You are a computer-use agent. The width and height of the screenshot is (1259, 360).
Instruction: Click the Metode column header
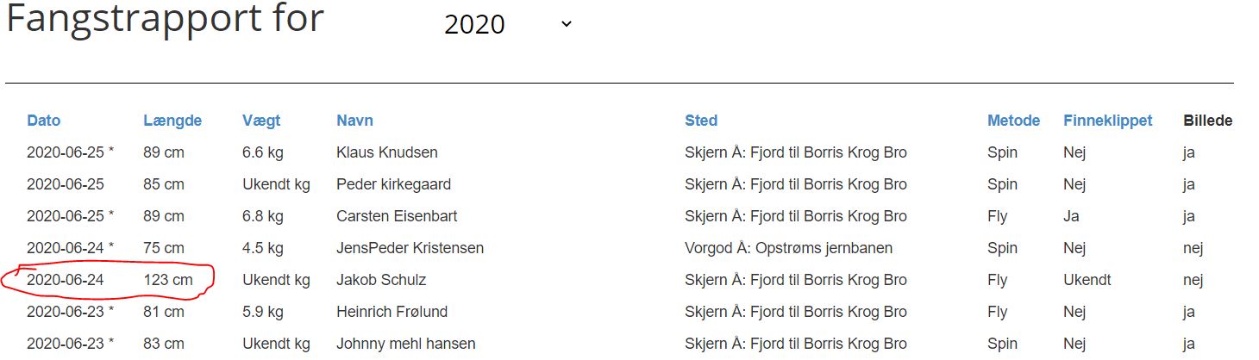1013,121
